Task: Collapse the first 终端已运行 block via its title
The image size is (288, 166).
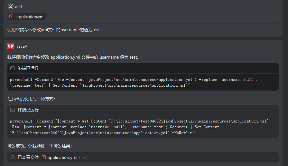Action: coord(28,68)
